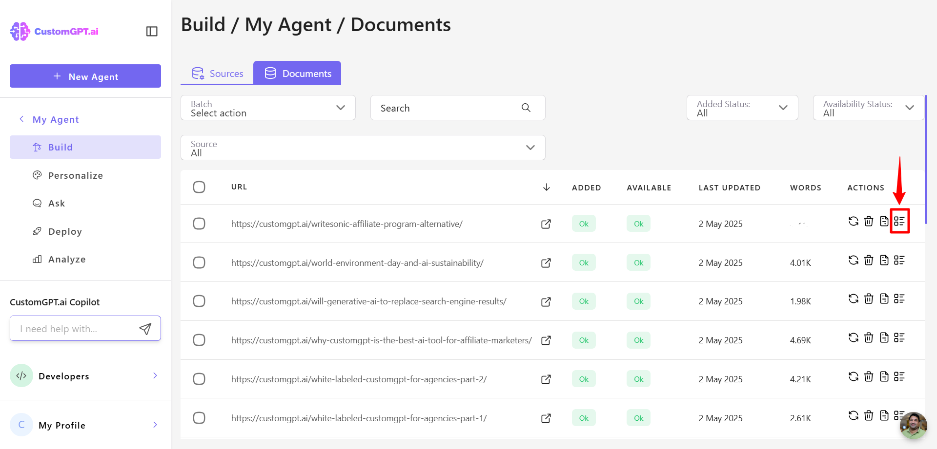Viewport: 937px width, 449px height.
Task: Select the Documents tab
Action: pyautogui.click(x=297, y=73)
